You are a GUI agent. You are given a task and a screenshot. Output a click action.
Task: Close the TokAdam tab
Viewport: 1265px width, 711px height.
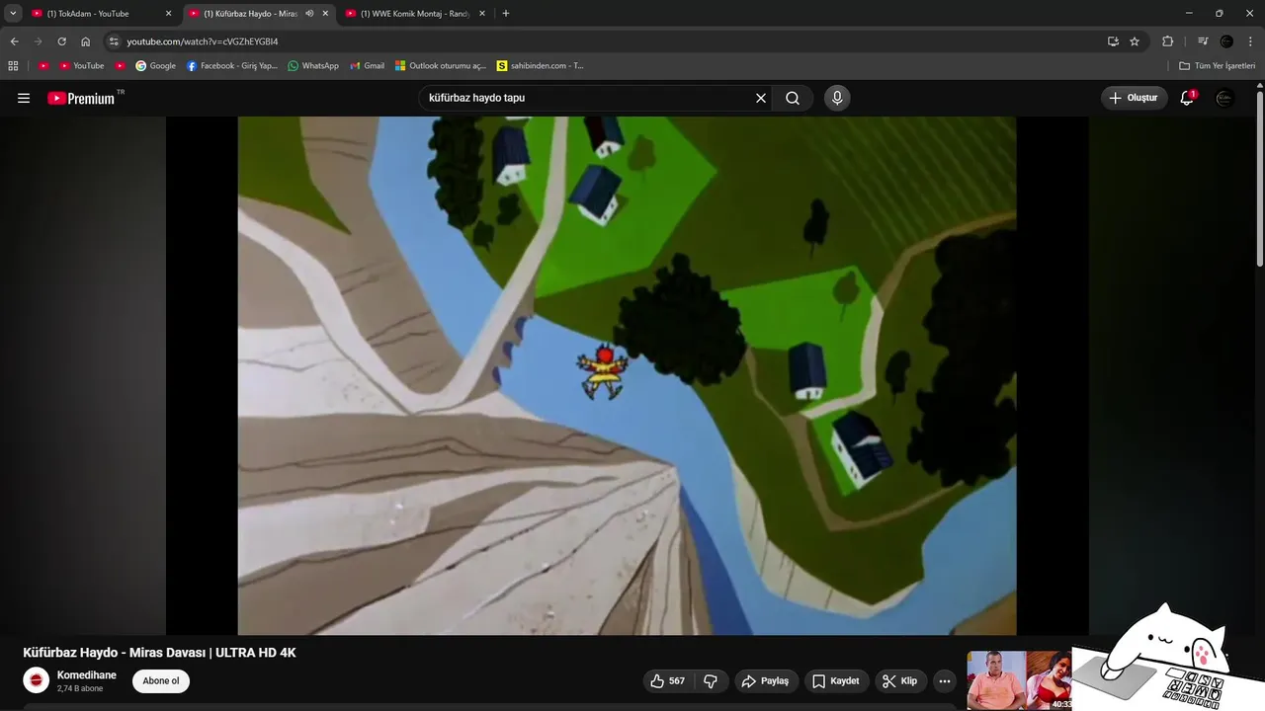[x=168, y=14]
